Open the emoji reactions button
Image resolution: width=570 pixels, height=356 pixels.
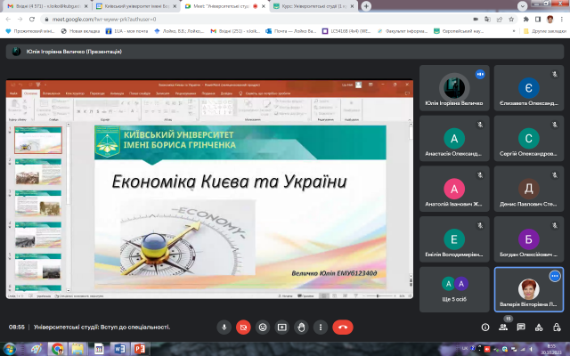coord(263,327)
